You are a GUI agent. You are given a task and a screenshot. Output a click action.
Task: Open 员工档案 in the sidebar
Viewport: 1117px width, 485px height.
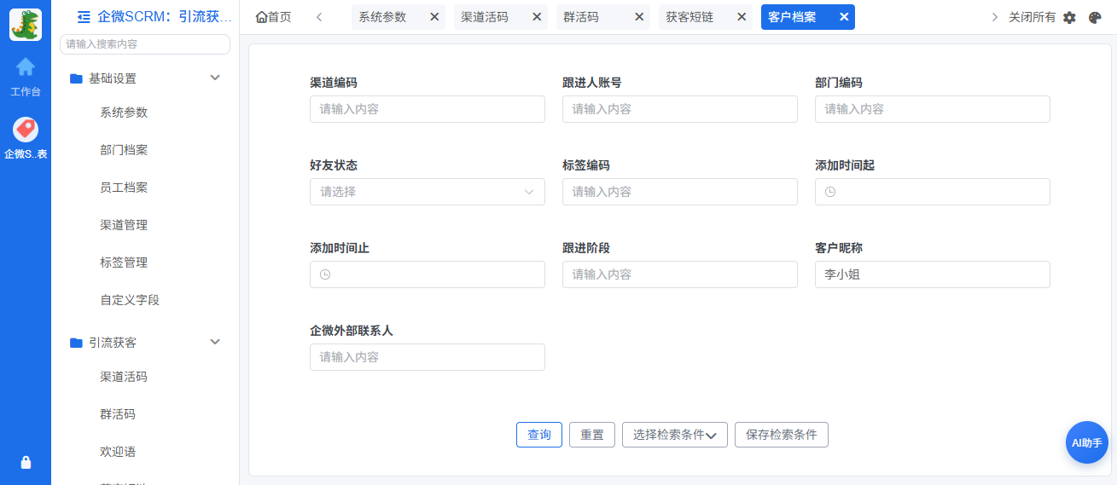pyautogui.click(x=124, y=188)
